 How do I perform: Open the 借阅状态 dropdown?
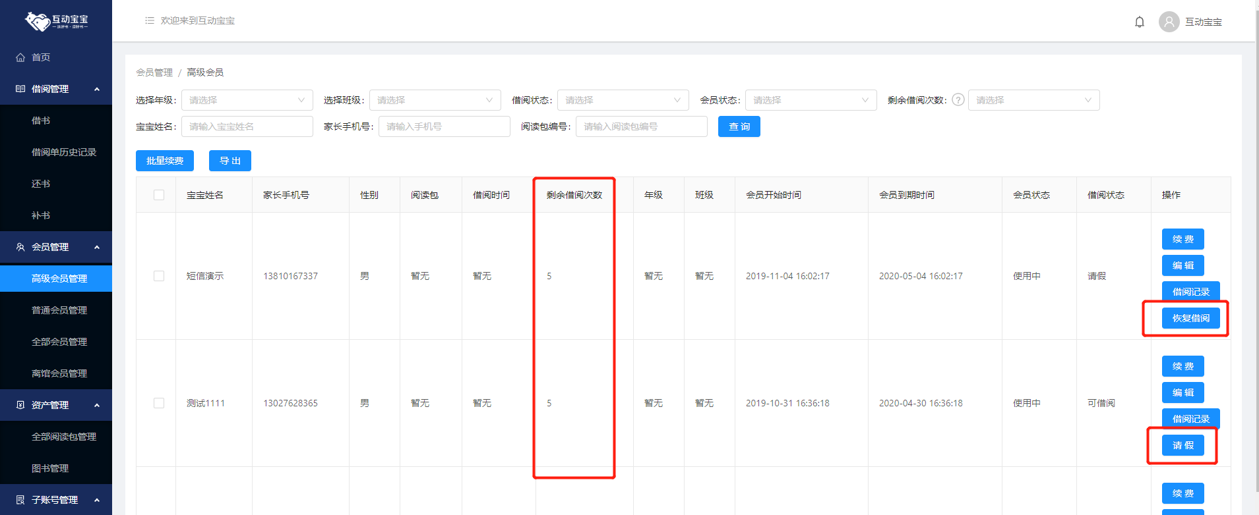[x=623, y=100]
